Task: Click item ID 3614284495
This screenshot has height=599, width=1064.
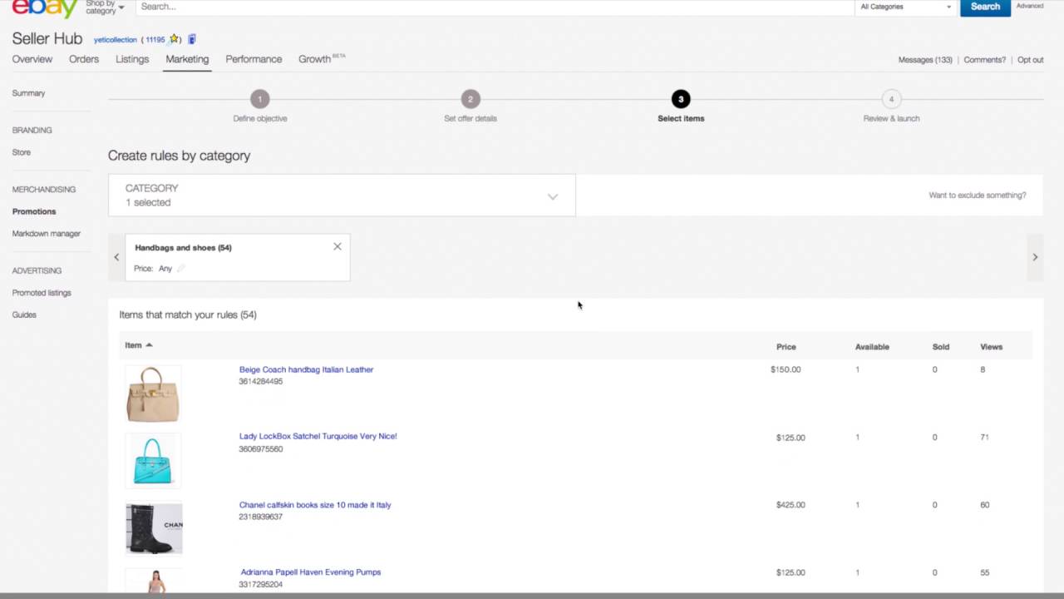Action: pos(261,382)
